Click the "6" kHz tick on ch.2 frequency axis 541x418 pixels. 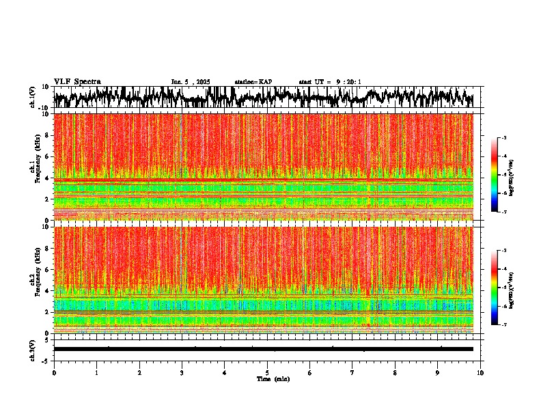(x=47, y=270)
